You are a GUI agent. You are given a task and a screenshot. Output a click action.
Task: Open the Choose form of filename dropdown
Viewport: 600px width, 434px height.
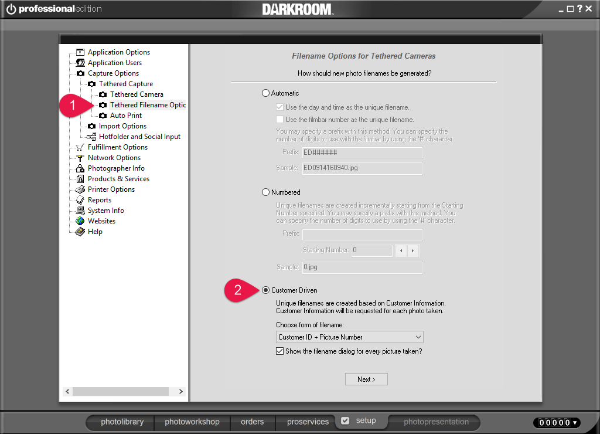click(349, 337)
